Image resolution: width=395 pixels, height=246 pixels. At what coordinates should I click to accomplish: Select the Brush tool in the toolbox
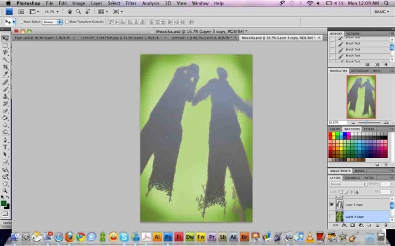click(x=5, y=89)
